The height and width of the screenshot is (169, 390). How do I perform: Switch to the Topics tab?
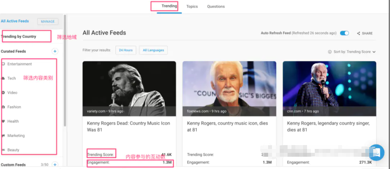192,6
